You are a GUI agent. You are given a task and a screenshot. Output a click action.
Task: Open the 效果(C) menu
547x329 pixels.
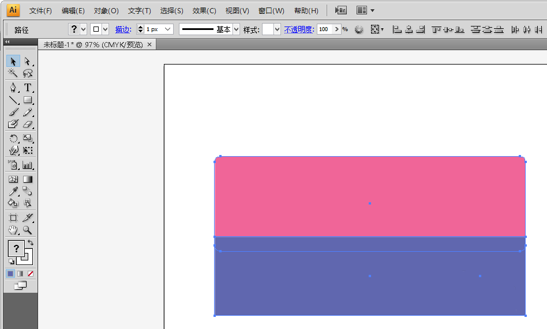204,11
